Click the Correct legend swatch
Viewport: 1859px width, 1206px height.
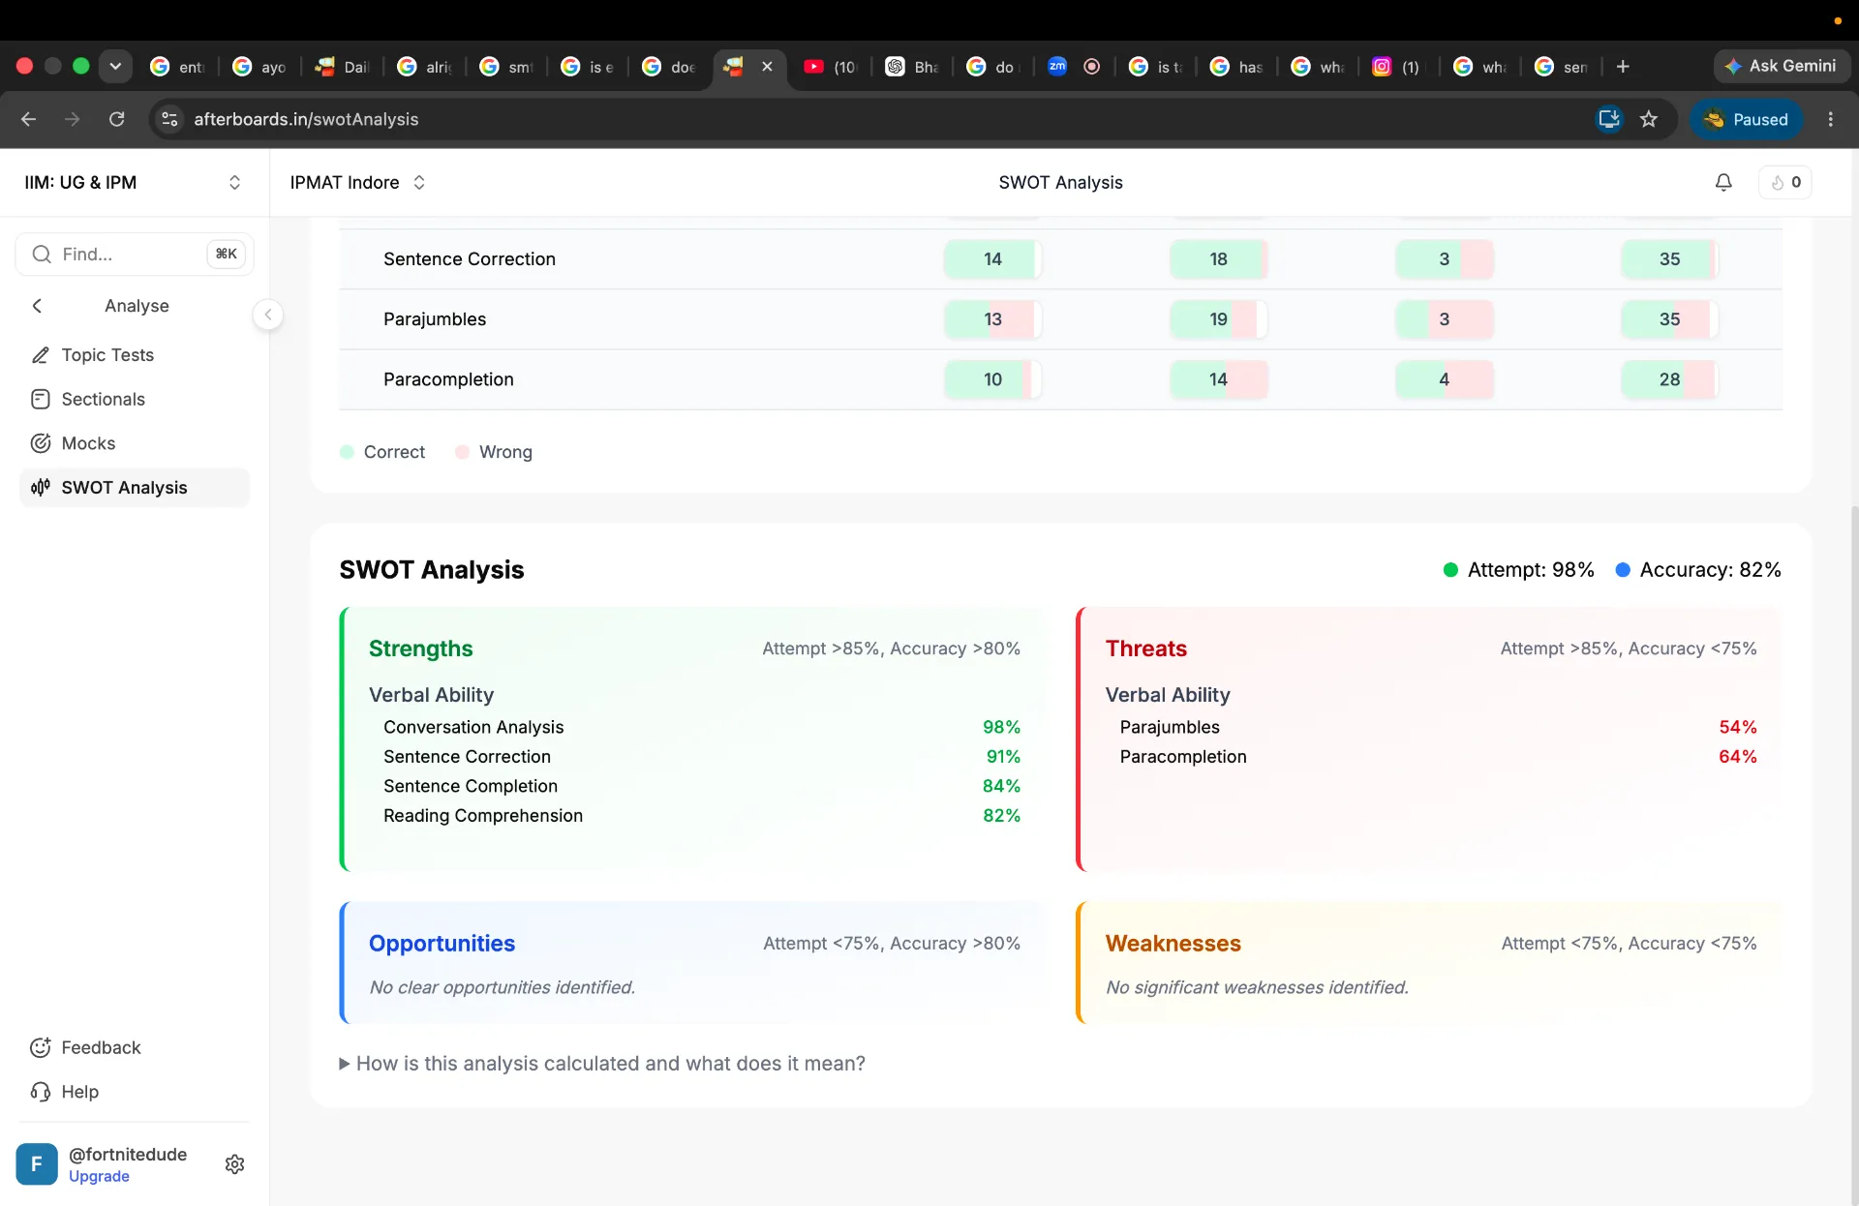(x=347, y=452)
